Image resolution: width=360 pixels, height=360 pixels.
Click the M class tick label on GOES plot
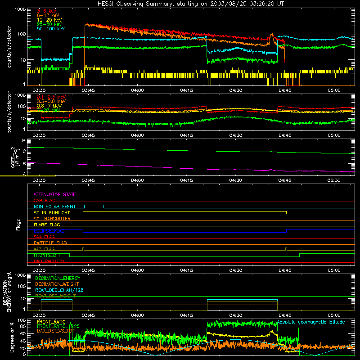24,140
